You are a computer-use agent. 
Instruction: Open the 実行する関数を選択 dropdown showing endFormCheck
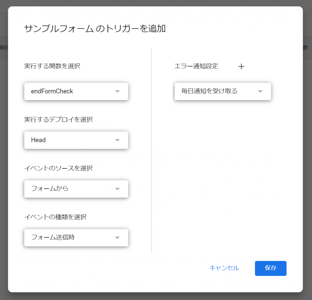tap(76, 91)
